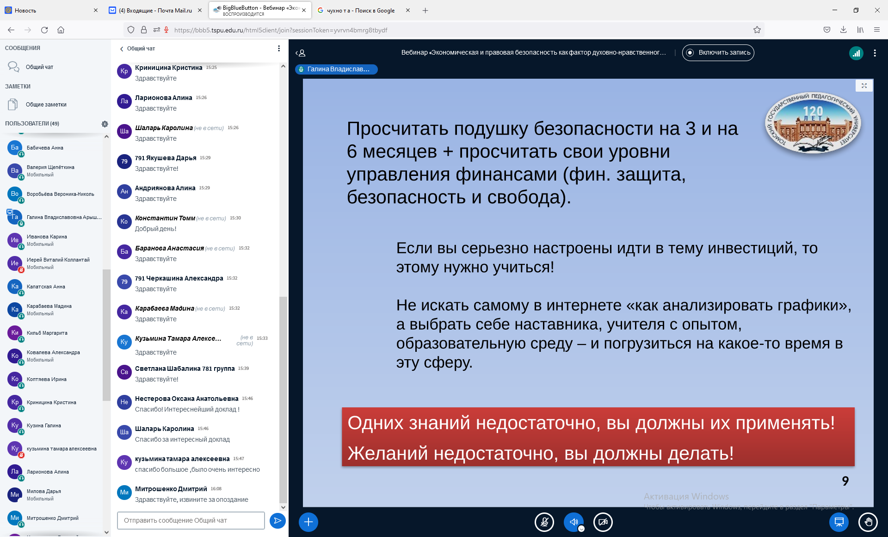Click the permissions icon in address bar
Viewport: 888px width, 537px height.
[156, 30]
